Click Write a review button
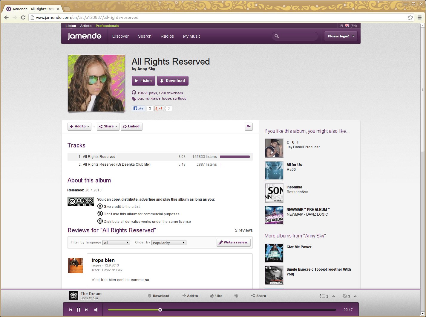 point(234,243)
